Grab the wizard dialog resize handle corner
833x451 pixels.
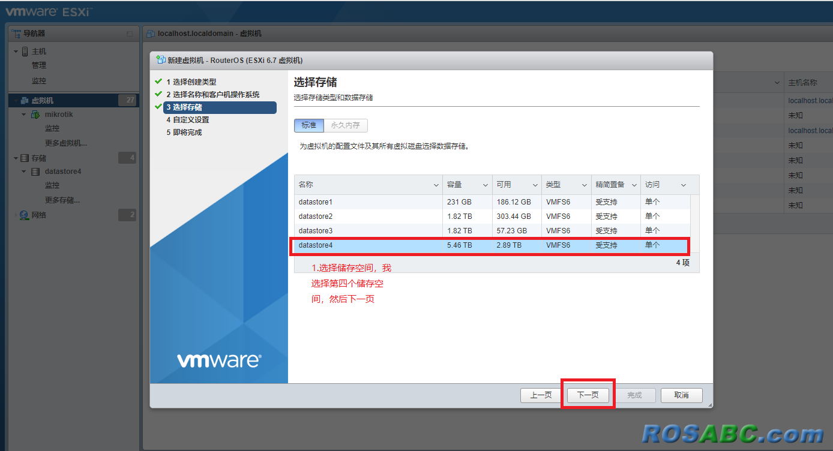click(710, 405)
